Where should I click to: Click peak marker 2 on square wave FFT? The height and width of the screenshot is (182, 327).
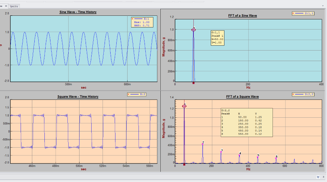(203, 143)
